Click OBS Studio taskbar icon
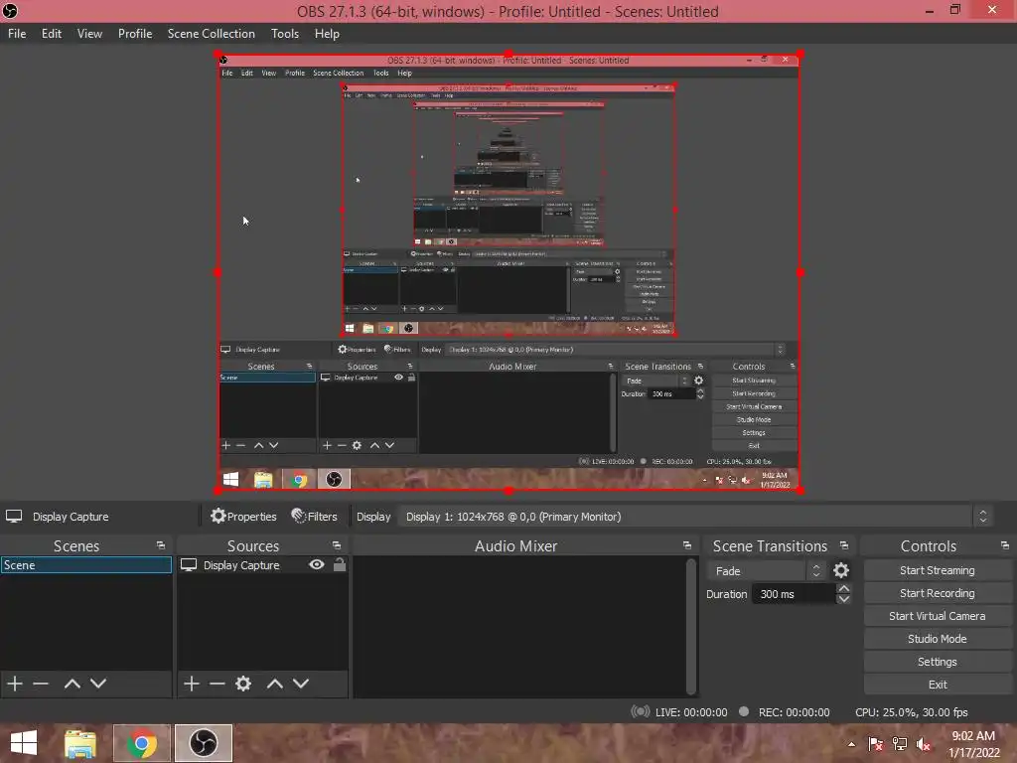 click(203, 743)
